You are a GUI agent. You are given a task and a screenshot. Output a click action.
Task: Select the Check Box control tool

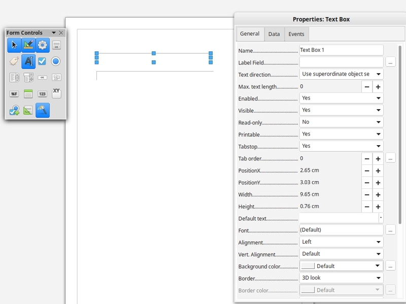[42, 61]
